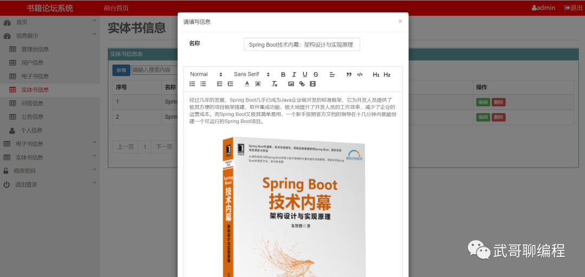Click 删除 button in row 1
Viewport: 585px width, 277px height.
pos(498,102)
